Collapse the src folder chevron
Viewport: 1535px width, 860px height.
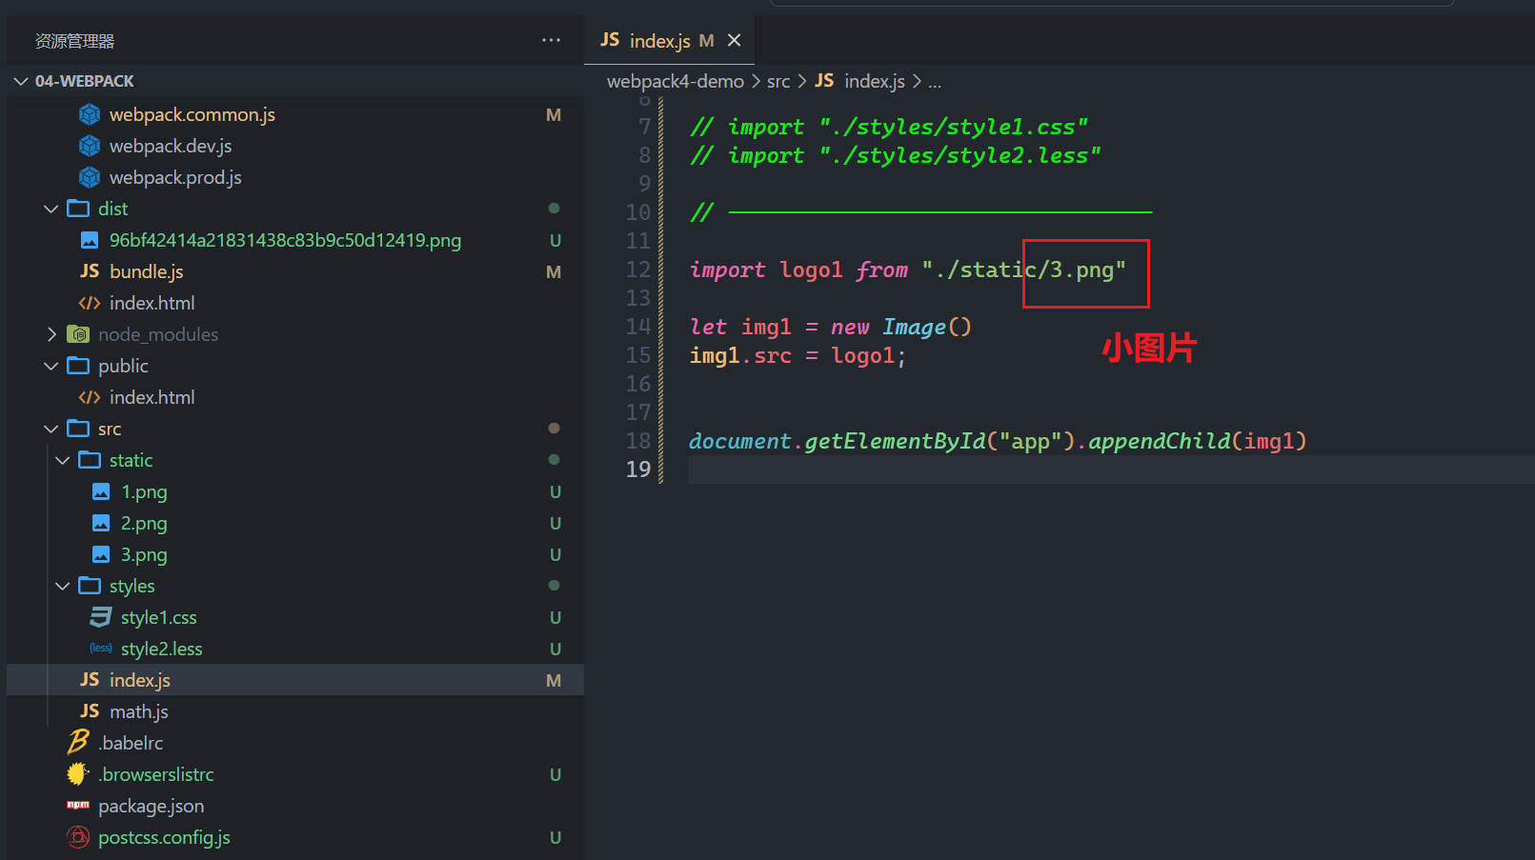tap(51, 429)
